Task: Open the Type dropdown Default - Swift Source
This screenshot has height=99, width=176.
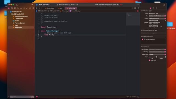Action: point(157,16)
